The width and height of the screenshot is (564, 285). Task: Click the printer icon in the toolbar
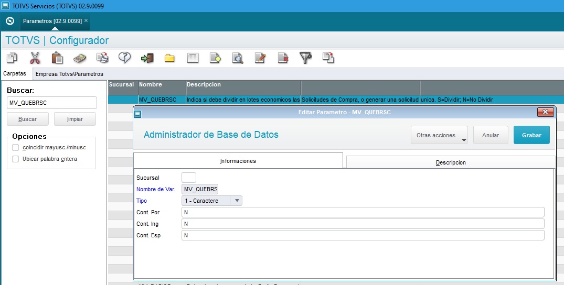pos(102,58)
